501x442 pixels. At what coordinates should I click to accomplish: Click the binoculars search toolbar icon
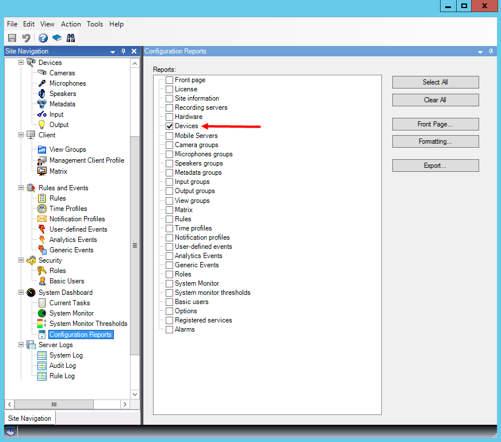[71, 38]
